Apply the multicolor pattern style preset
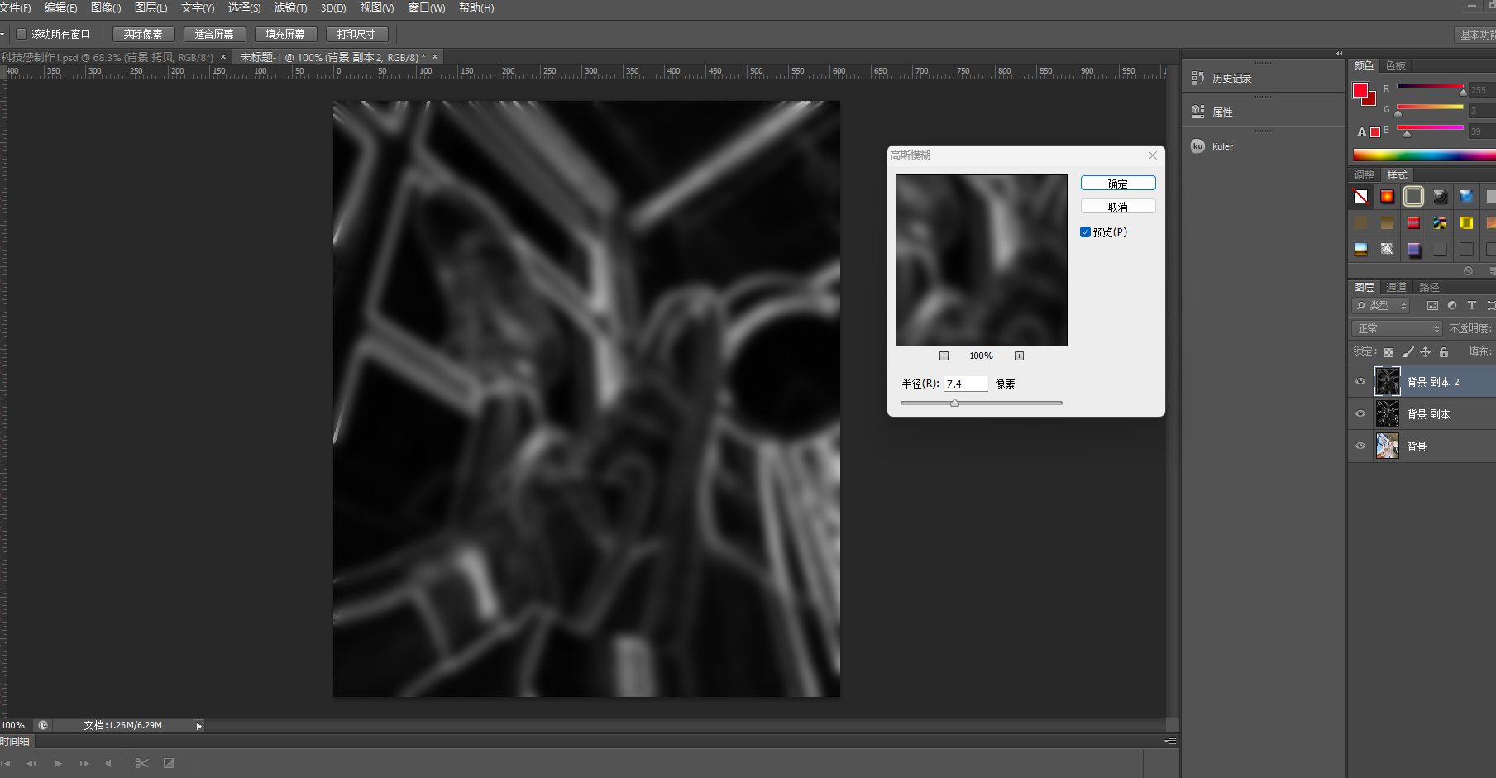The height and width of the screenshot is (778, 1496). point(1441,222)
